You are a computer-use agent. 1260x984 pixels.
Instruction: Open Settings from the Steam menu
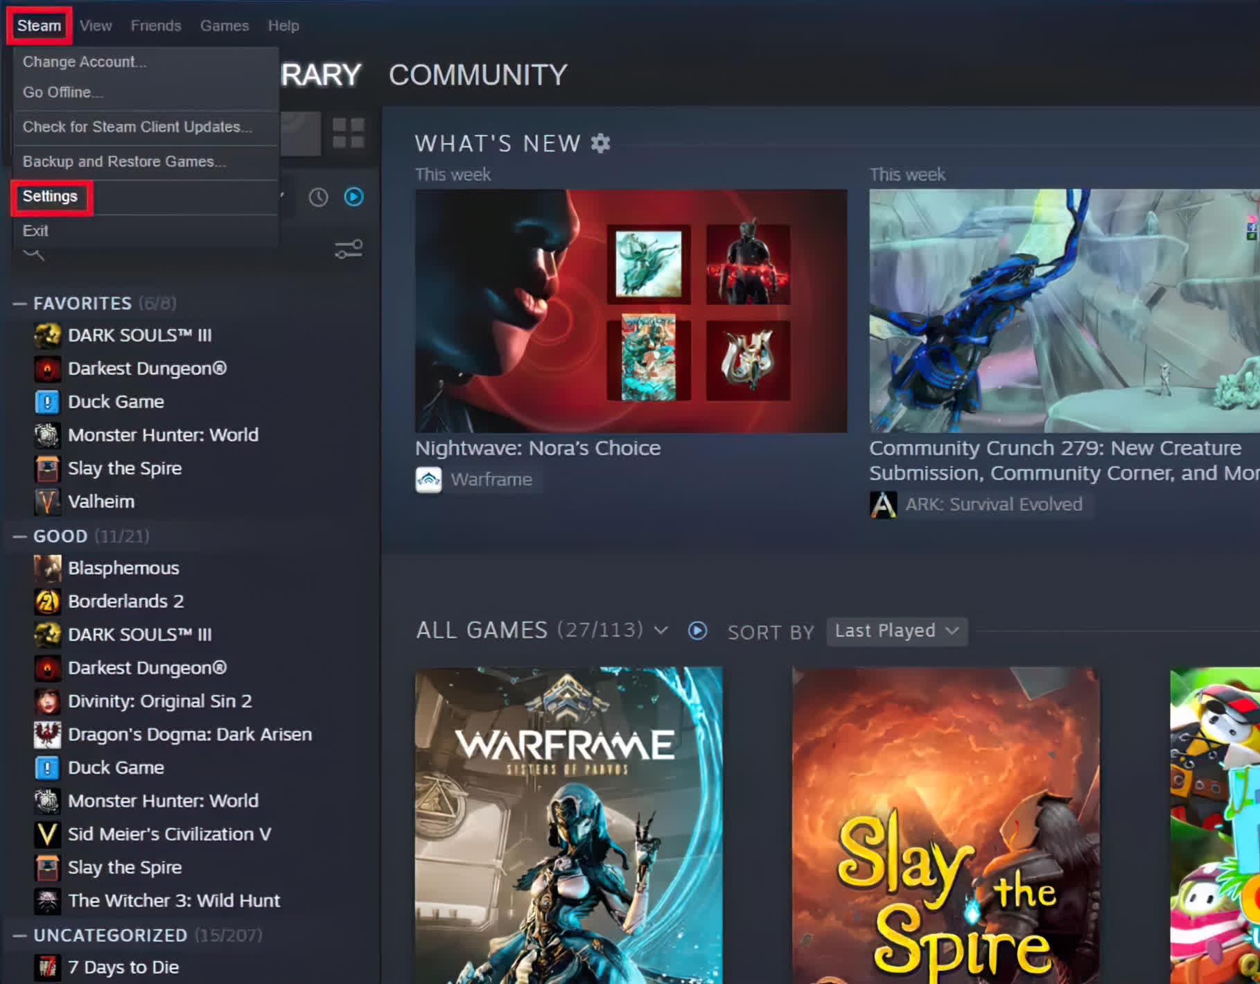51,197
